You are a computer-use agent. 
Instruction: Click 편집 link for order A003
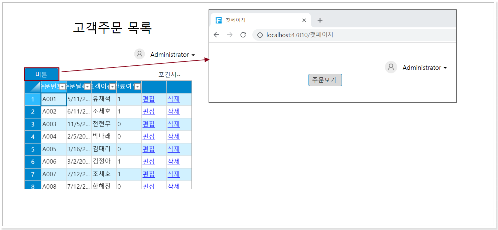tap(149, 124)
